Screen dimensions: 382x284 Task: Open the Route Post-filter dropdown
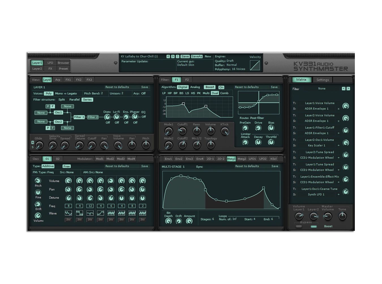coord(257,118)
